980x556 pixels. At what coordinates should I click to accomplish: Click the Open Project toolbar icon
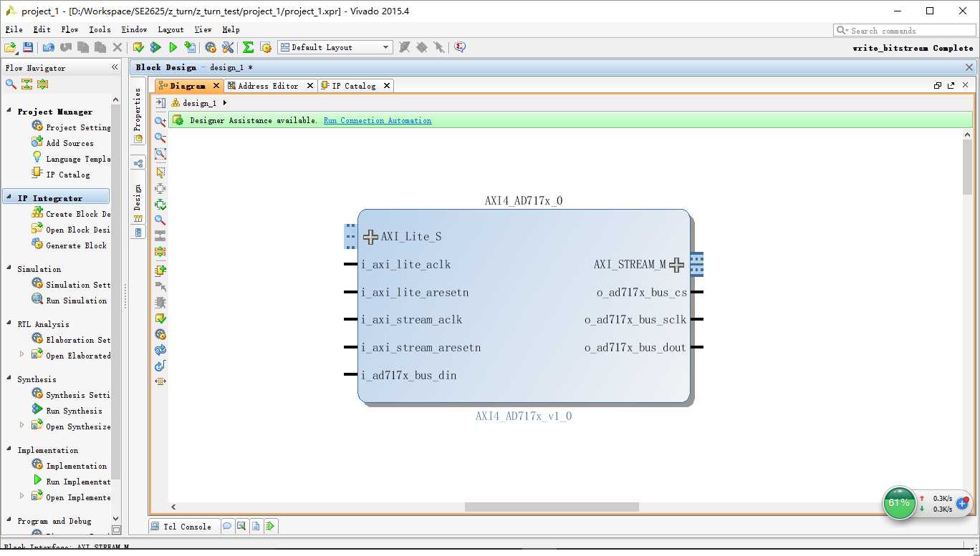point(11,47)
